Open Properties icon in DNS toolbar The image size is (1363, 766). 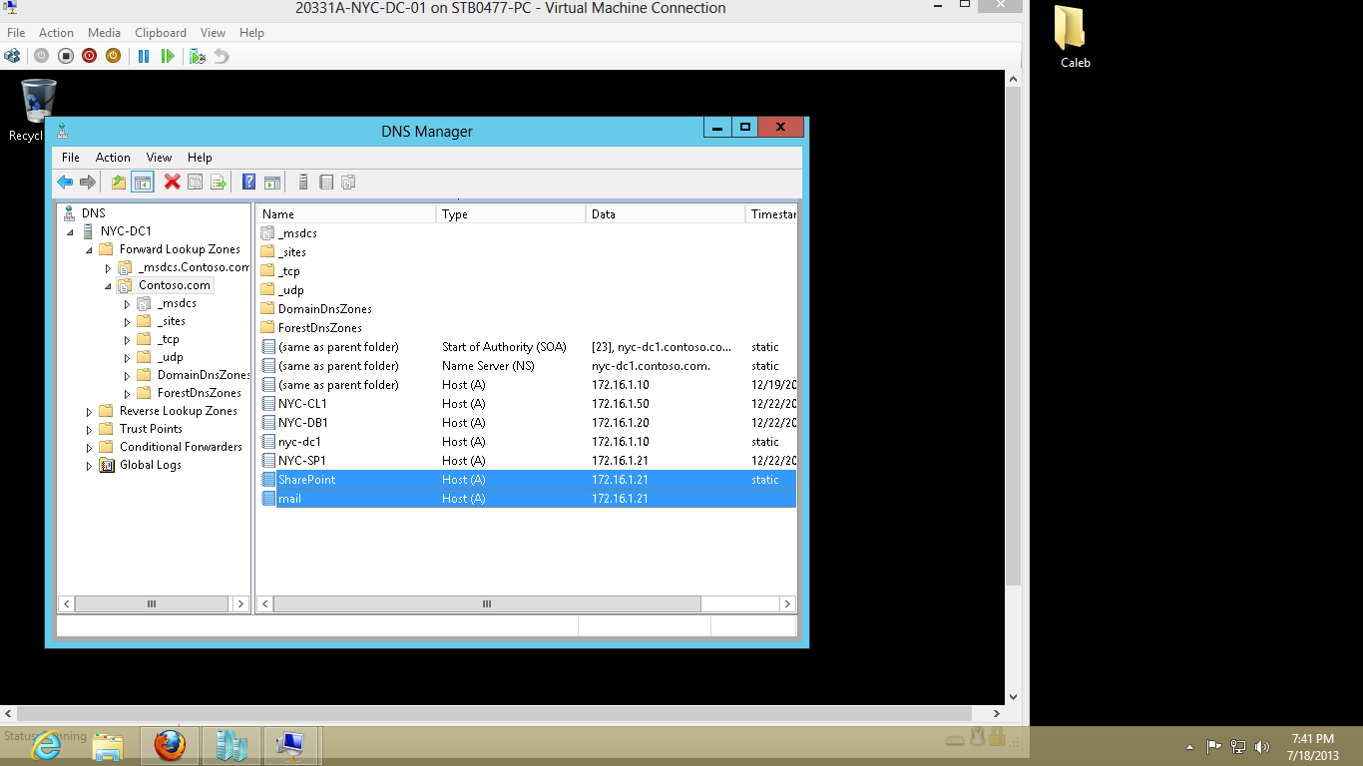click(196, 182)
